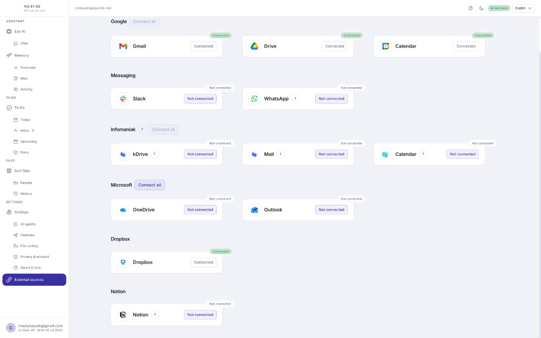The height and width of the screenshot is (338, 541).
Task: Connect Infomaniak Mail via Not connected button
Action: click(x=331, y=154)
